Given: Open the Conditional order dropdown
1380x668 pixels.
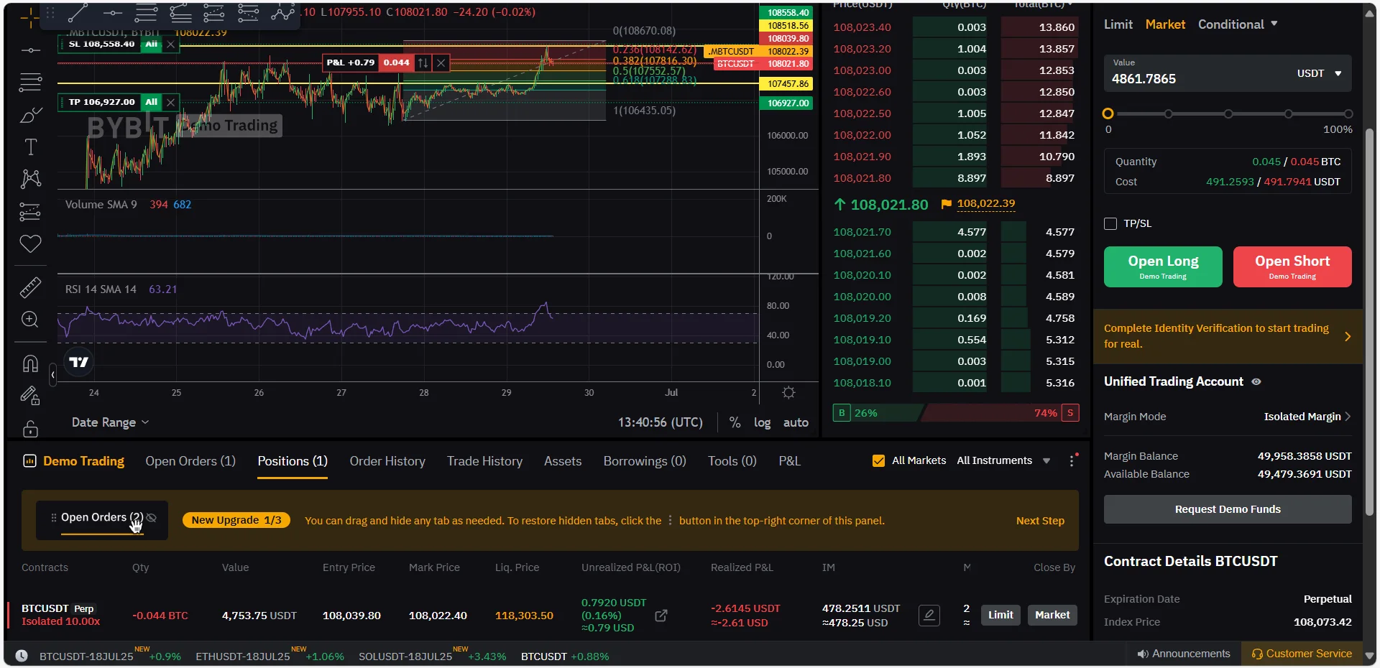Looking at the screenshot, I should 1238,24.
